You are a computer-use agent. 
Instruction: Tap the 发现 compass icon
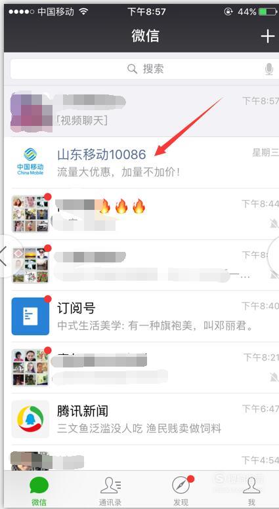[x=181, y=485]
